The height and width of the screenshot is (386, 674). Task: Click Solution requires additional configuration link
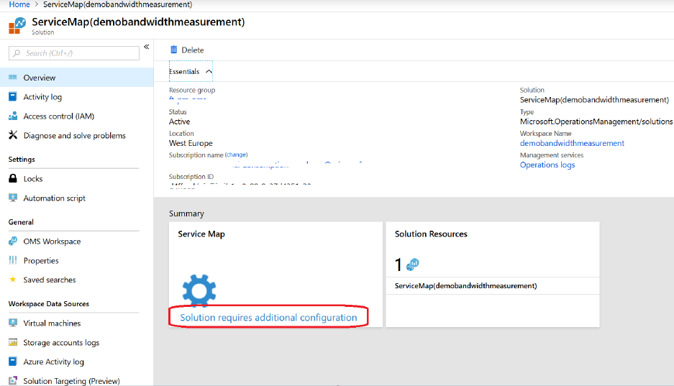268,317
